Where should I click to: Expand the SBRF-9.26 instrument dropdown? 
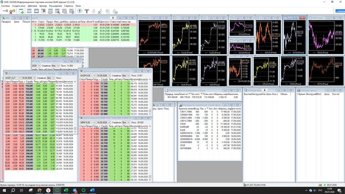pos(94,122)
